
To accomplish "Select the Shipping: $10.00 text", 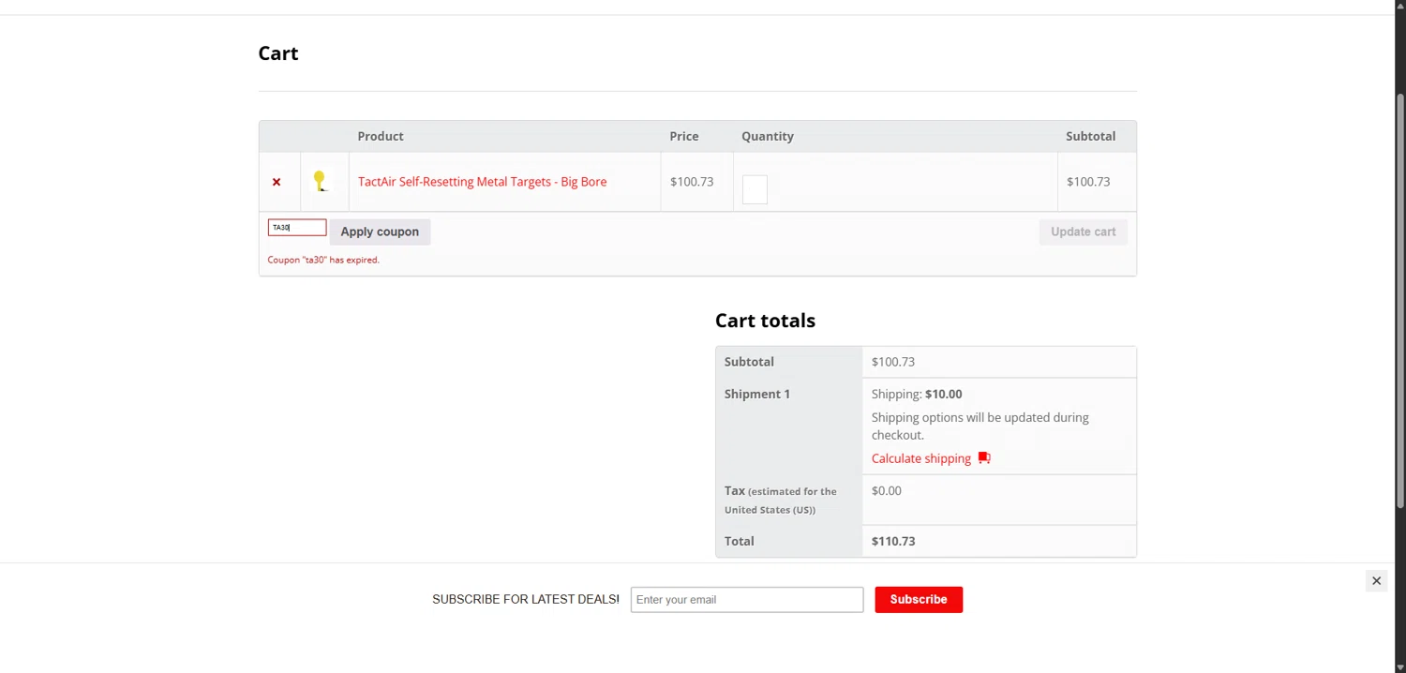I will point(917,394).
